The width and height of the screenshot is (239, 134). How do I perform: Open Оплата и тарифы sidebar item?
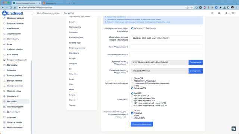[x=15, y=122]
